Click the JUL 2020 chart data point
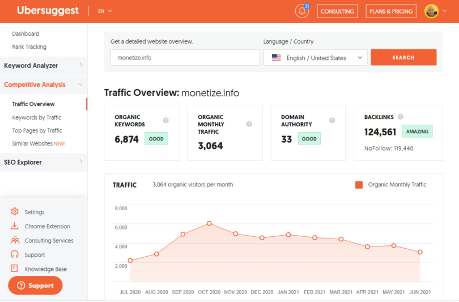 pyautogui.click(x=130, y=261)
